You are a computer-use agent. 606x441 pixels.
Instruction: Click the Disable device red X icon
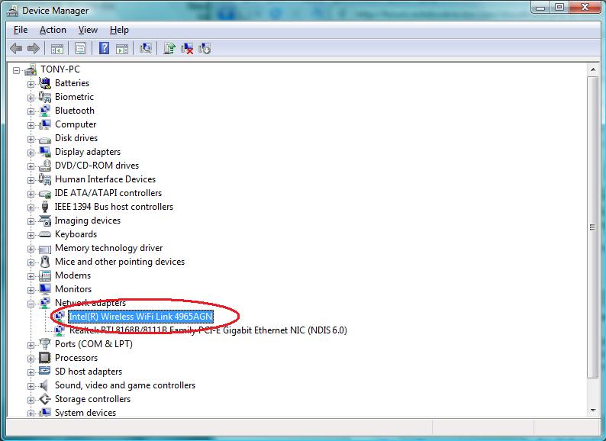[x=187, y=48]
